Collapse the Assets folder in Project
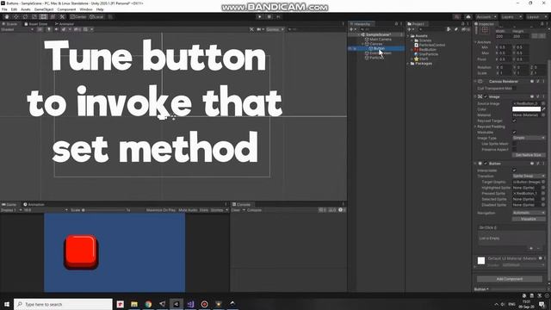The height and width of the screenshot is (310, 551). coord(408,36)
